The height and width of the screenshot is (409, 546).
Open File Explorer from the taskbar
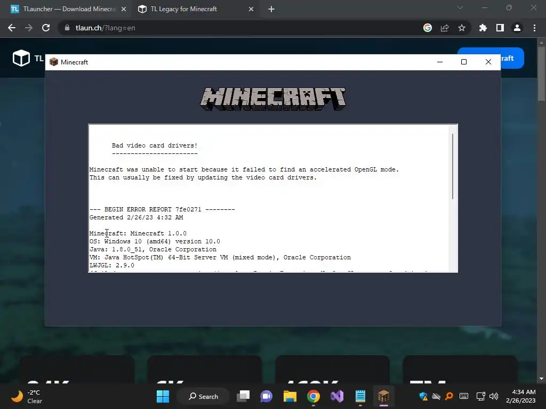pos(290,396)
